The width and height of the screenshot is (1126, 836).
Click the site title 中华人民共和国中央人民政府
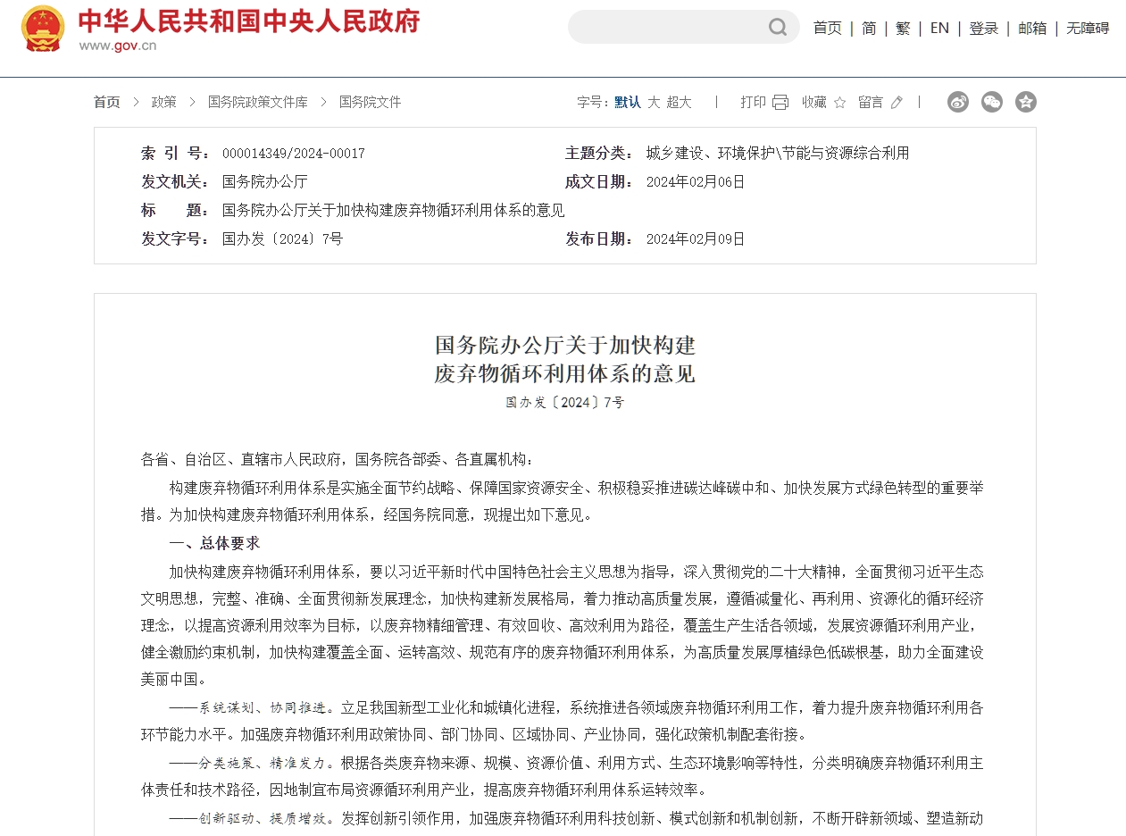[249, 21]
